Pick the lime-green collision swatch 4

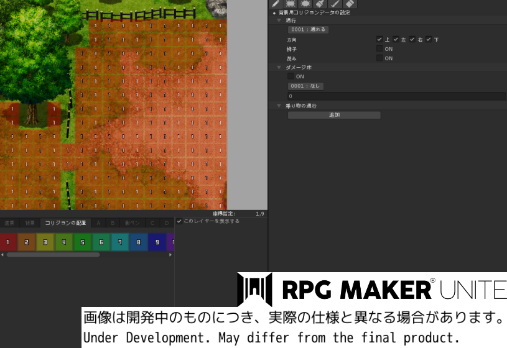coord(64,242)
